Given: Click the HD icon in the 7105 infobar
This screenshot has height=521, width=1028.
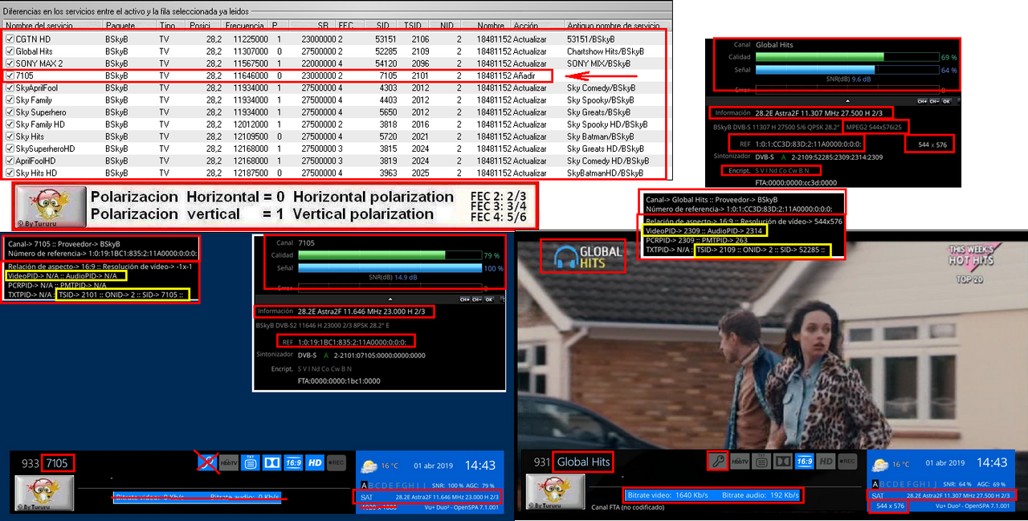Looking at the screenshot, I should point(315,462).
